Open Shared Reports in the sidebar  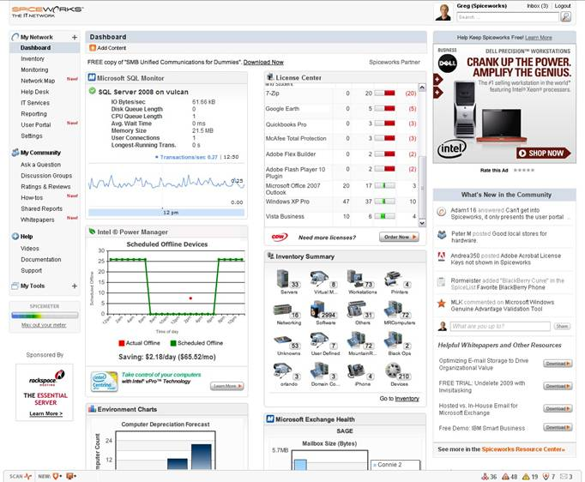42,208
